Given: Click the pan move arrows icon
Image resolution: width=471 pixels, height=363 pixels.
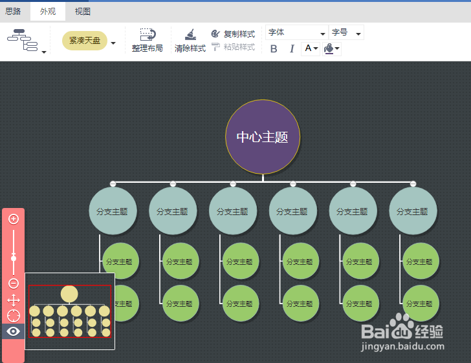Looking at the screenshot, I should [13, 300].
